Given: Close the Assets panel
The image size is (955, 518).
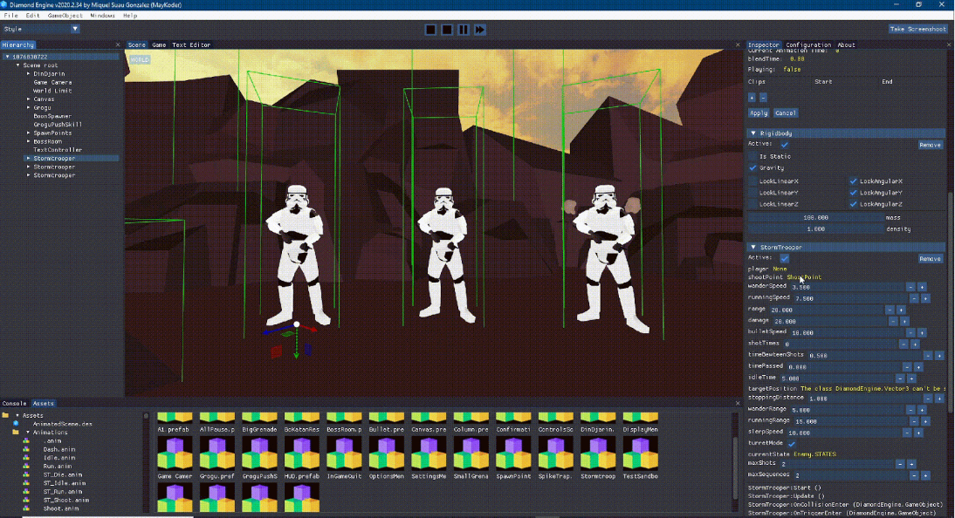Looking at the screenshot, I should pyautogui.click(x=738, y=404).
